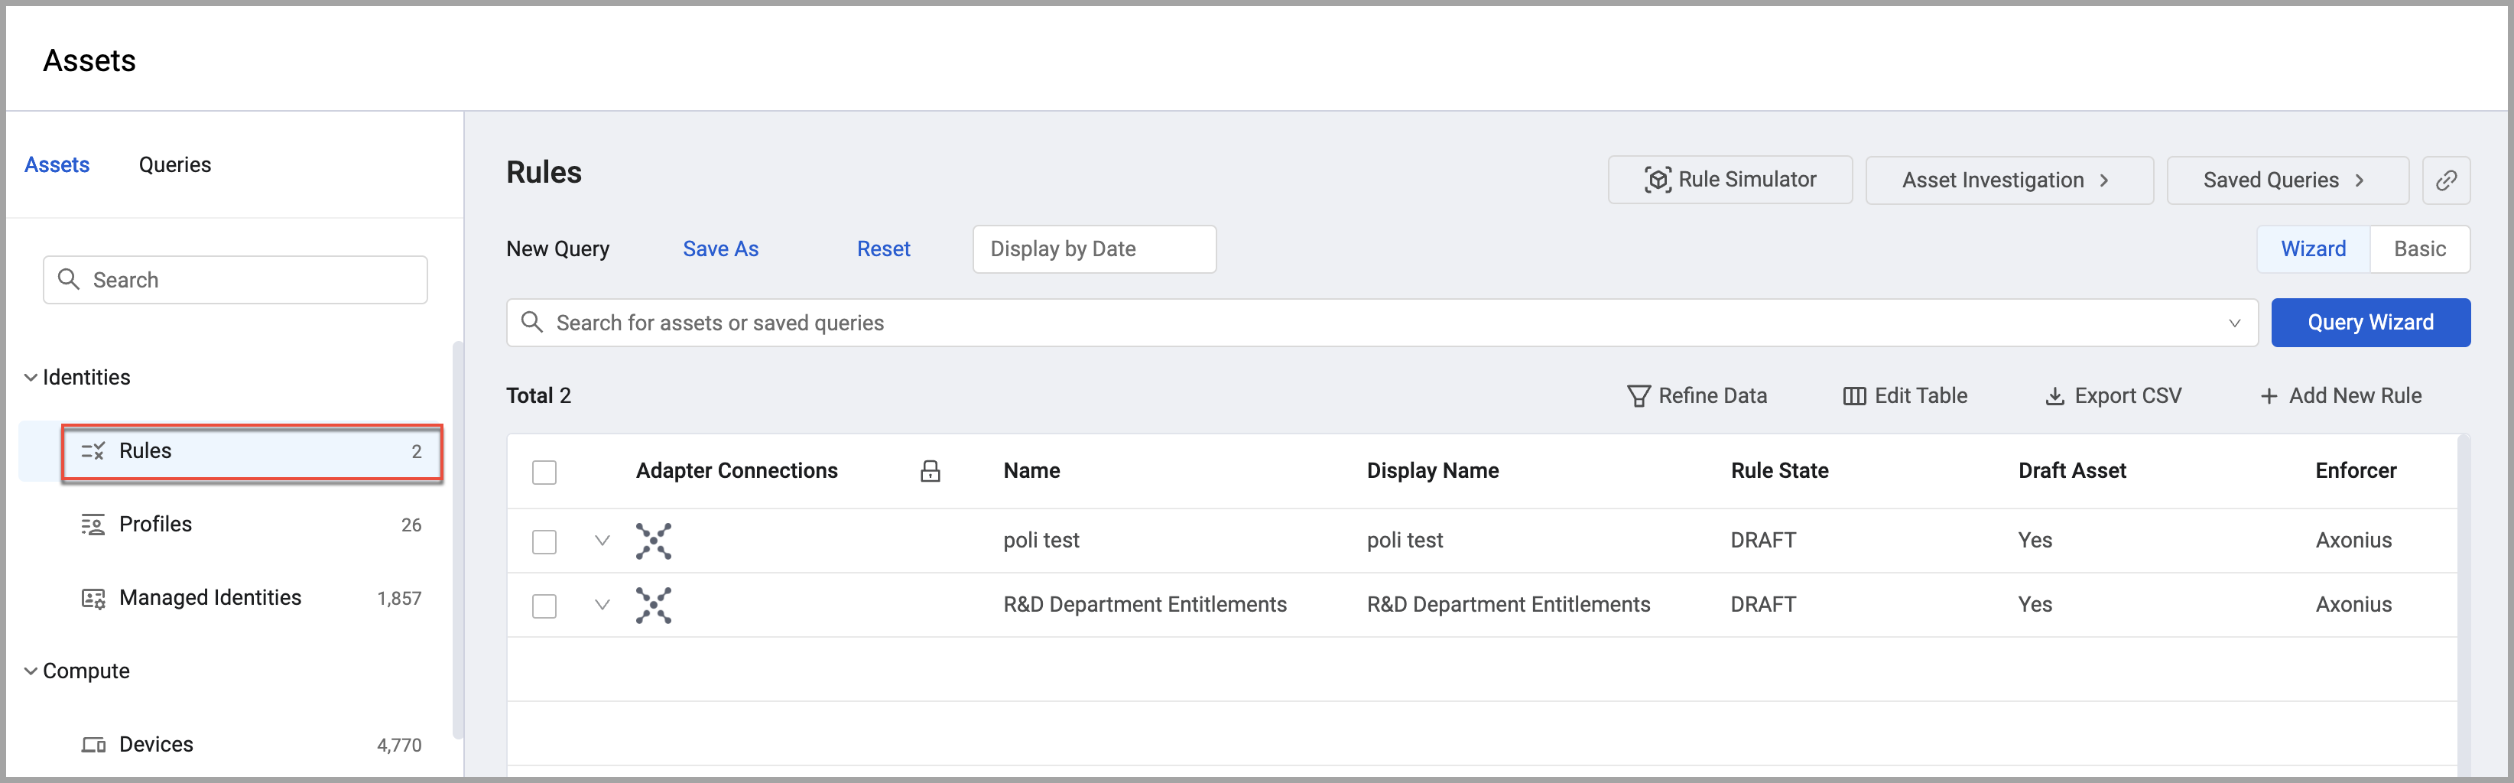
Task: Click the Refine Data filter icon
Action: (1638, 396)
